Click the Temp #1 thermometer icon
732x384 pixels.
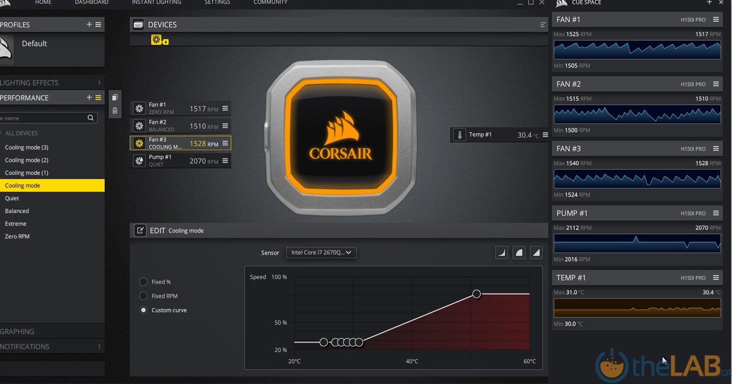coord(460,135)
